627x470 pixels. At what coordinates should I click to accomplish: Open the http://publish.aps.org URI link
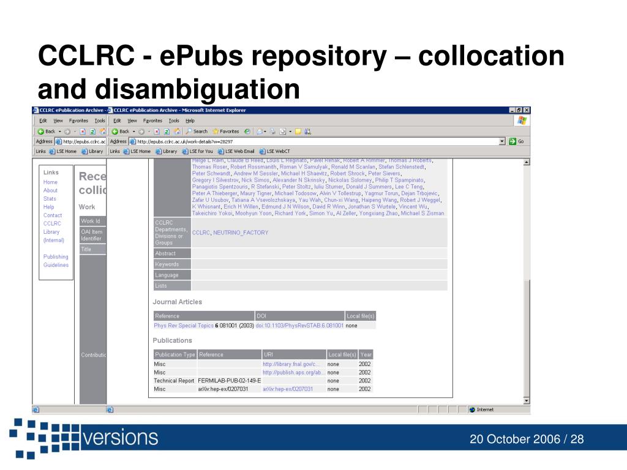coord(293,373)
